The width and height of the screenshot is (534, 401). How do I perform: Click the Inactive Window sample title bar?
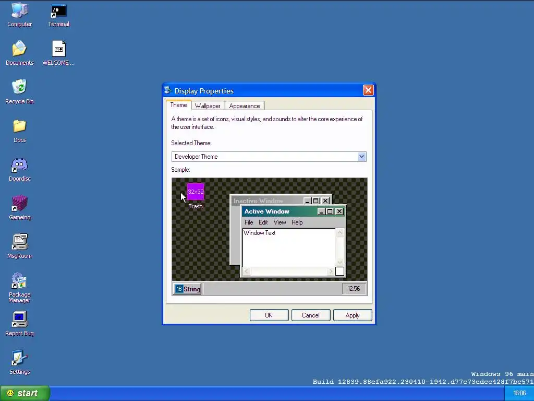[x=281, y=201]
